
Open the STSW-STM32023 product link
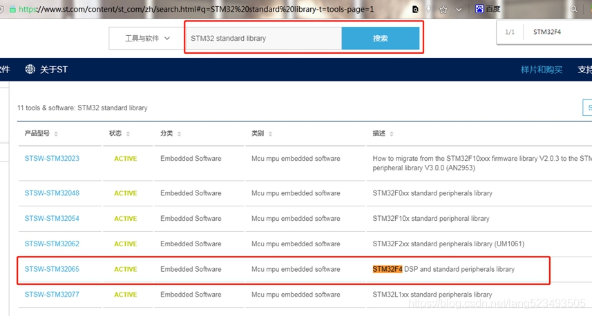pyautogui.click(x=52, y=159)
